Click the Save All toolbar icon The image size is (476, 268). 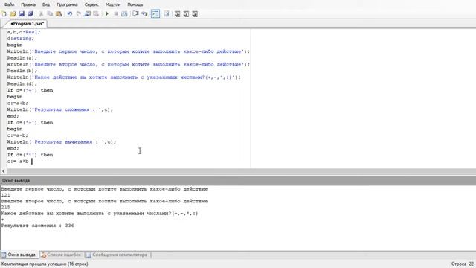click(30, 13)
